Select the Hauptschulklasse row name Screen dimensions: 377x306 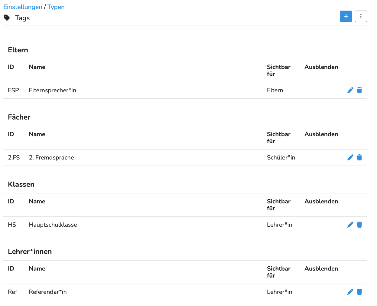53,225
